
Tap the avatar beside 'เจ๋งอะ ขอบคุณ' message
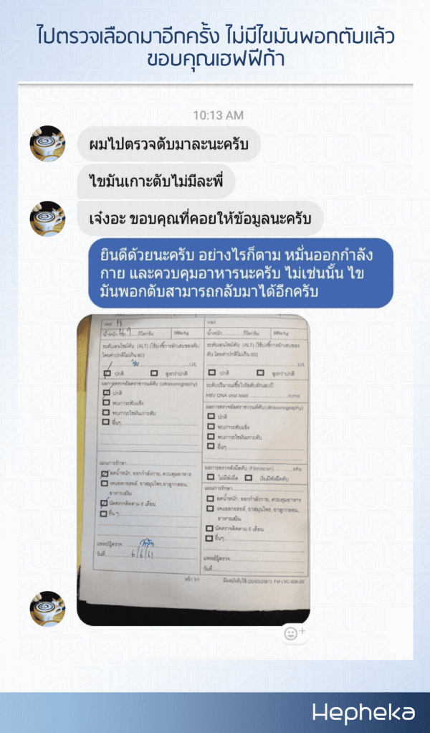pos(47,219)
